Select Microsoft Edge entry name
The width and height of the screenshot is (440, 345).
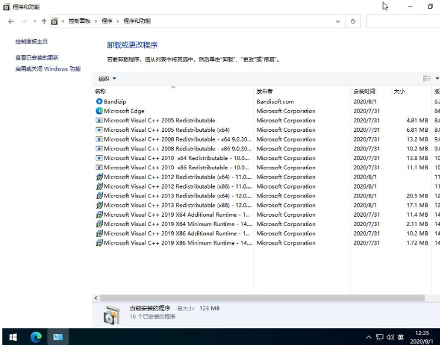tap(124, 111)
